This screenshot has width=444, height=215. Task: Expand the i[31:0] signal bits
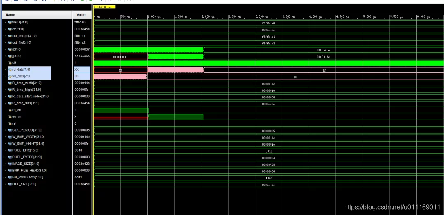(5, 49)
